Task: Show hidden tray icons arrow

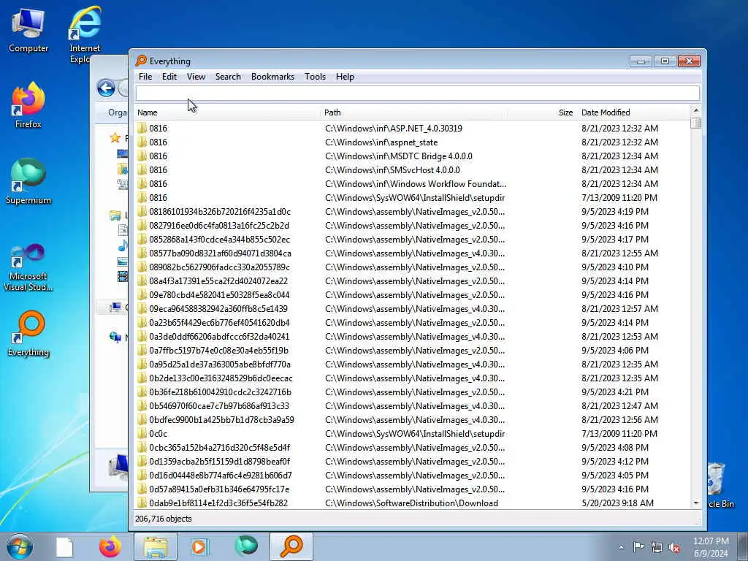Action: coord(621,548)
